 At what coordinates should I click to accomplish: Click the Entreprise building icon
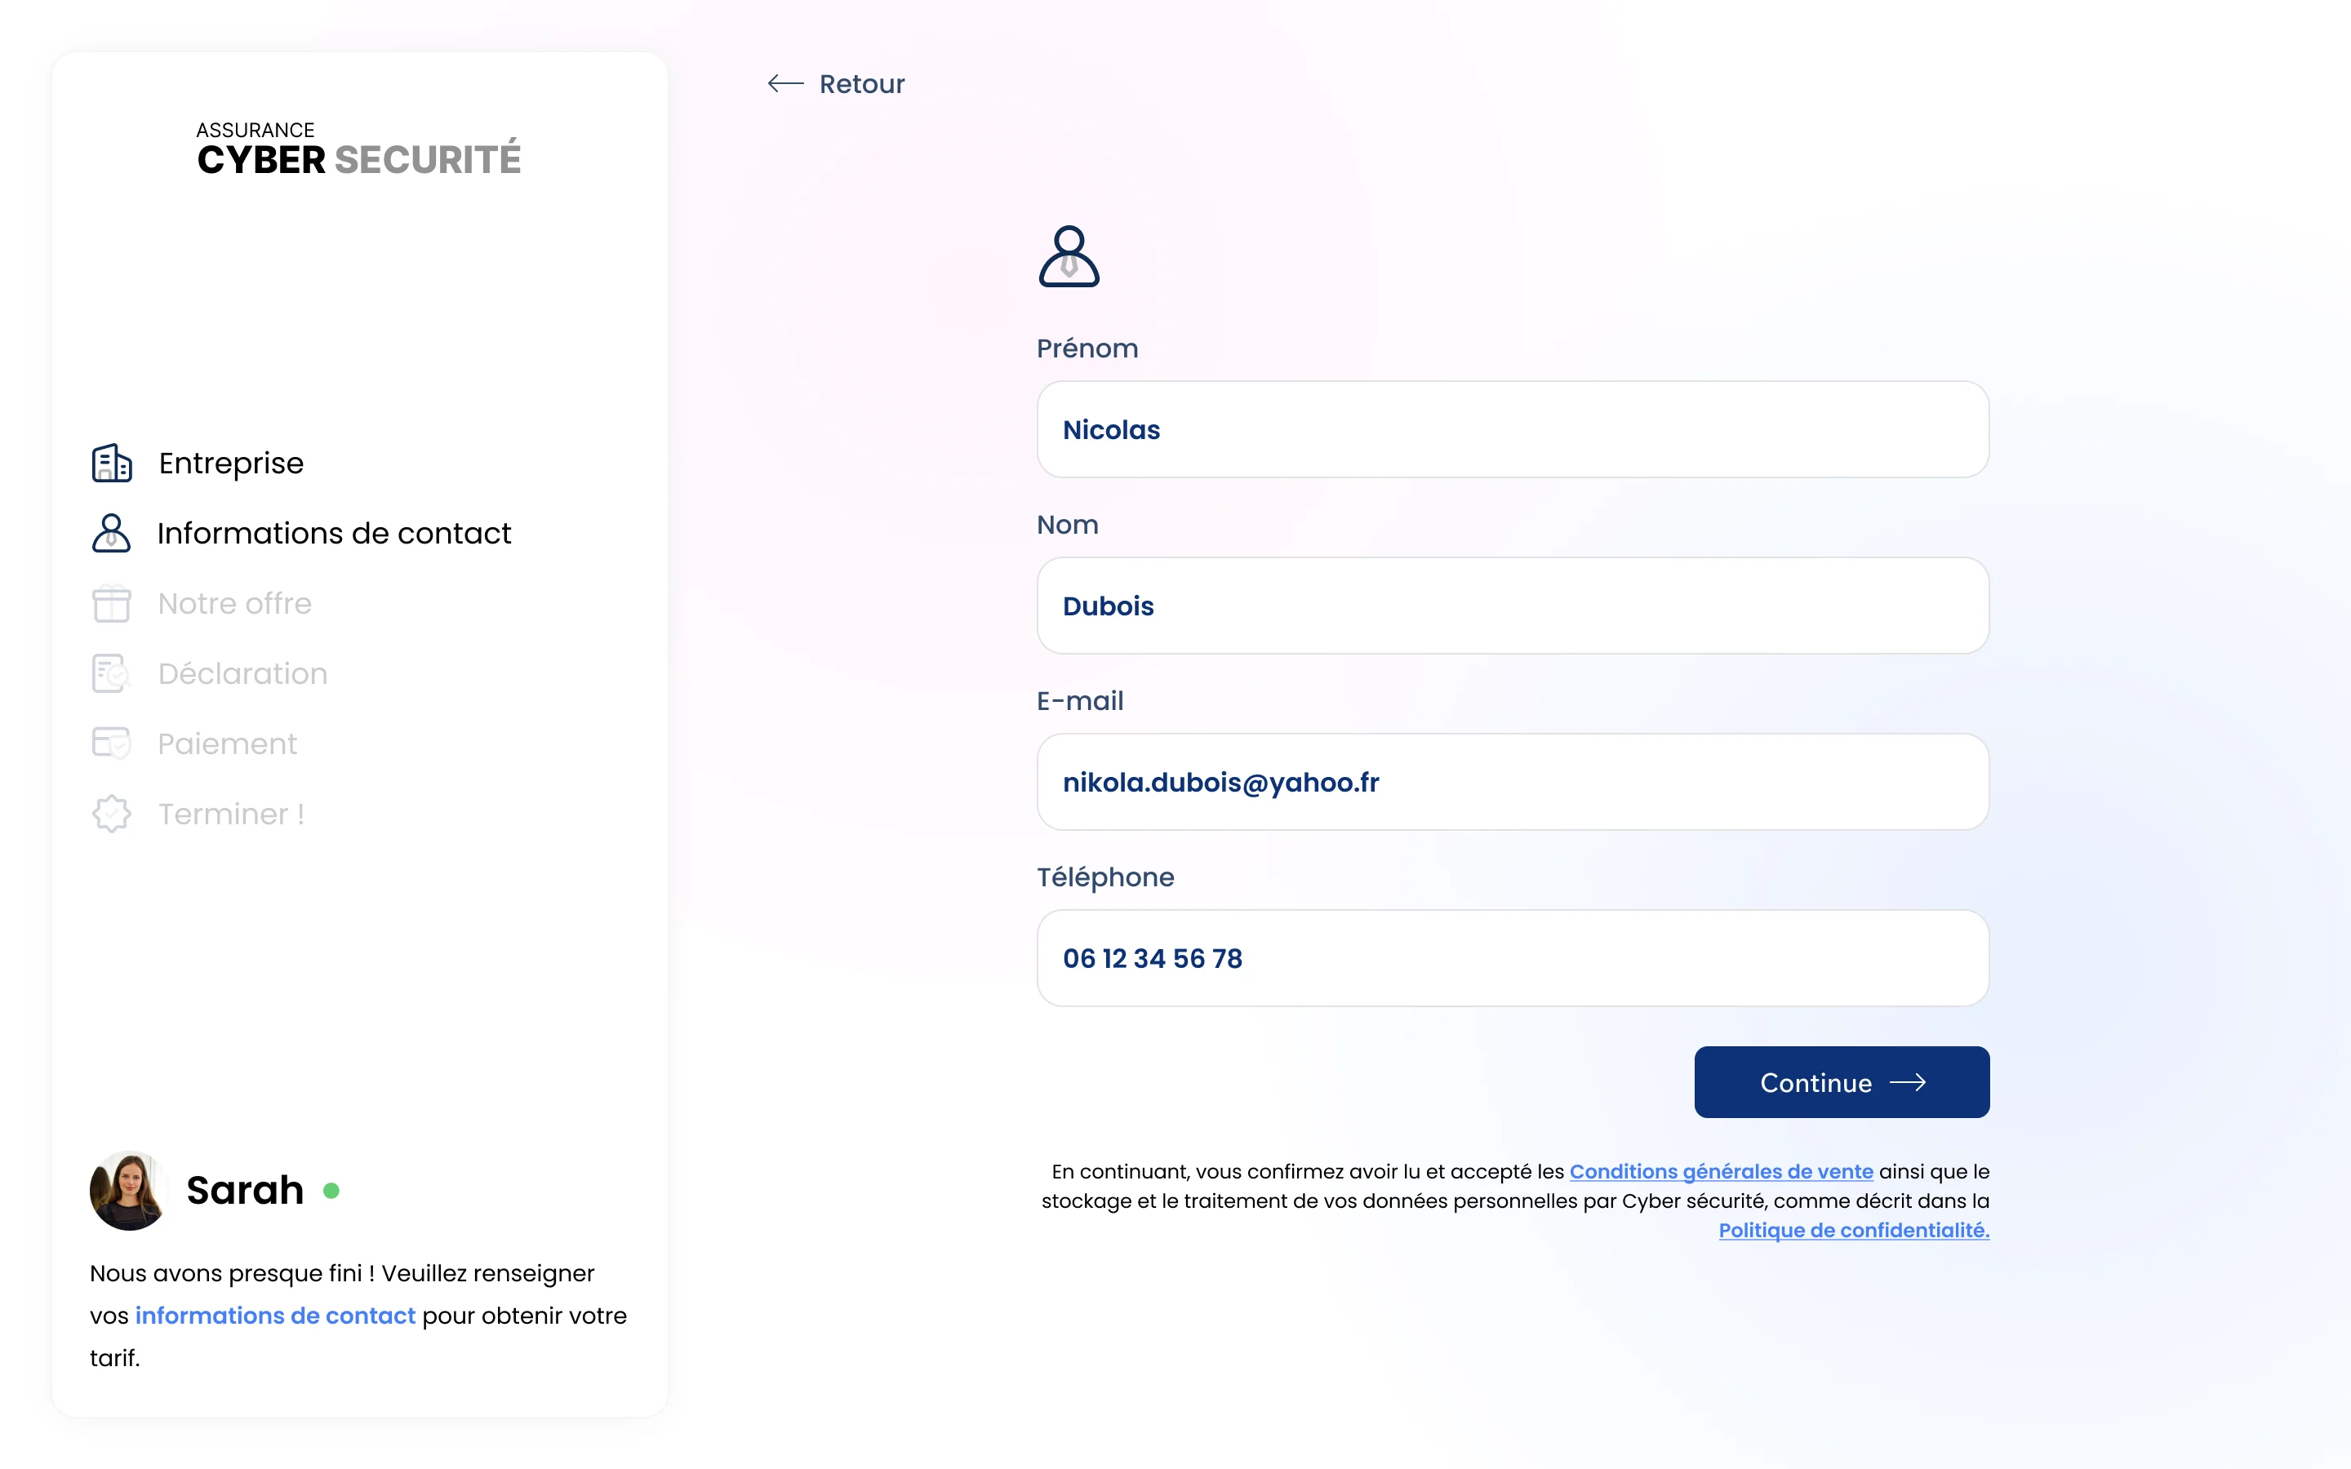[x=112, y=464]
